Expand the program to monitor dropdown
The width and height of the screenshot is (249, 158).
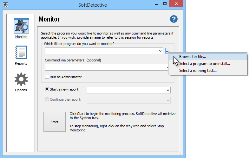click(160, 51)
